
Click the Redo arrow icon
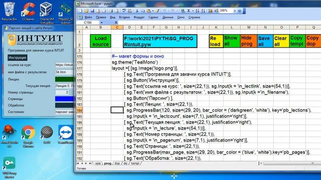click(x=173, y=10)
